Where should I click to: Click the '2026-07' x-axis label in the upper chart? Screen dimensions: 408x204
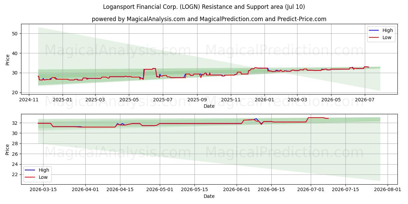[x=364, y=100]
